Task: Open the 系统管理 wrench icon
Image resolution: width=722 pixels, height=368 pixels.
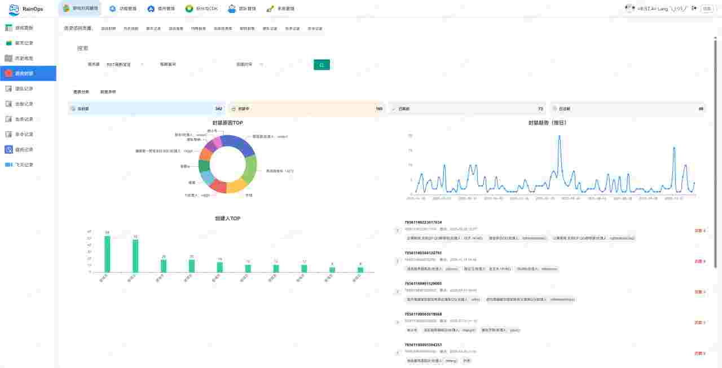Action: (x=270, y=8)
